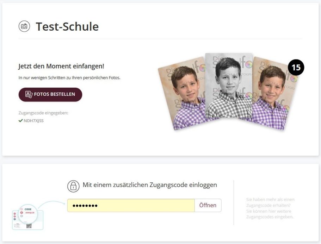The image size is (321, 244).
Task: Click the QR code on the illustration card
Action: [29, 226]
